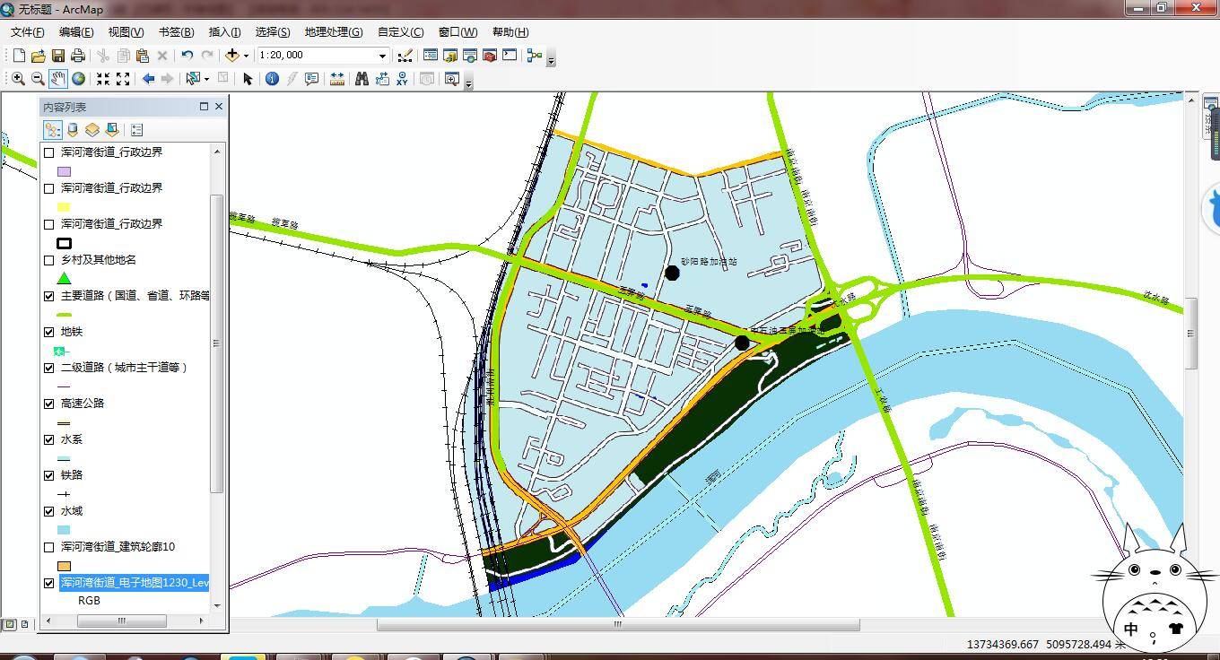Open the 自定义(C) menu
This screenshot has width=1220, height=660.
pos(401,32)
